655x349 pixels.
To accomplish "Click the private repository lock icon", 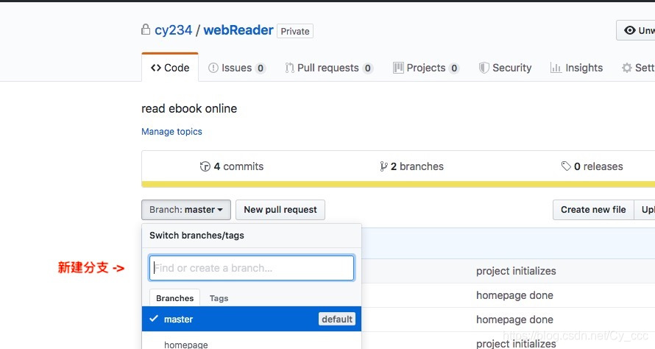I will (146, 29).
